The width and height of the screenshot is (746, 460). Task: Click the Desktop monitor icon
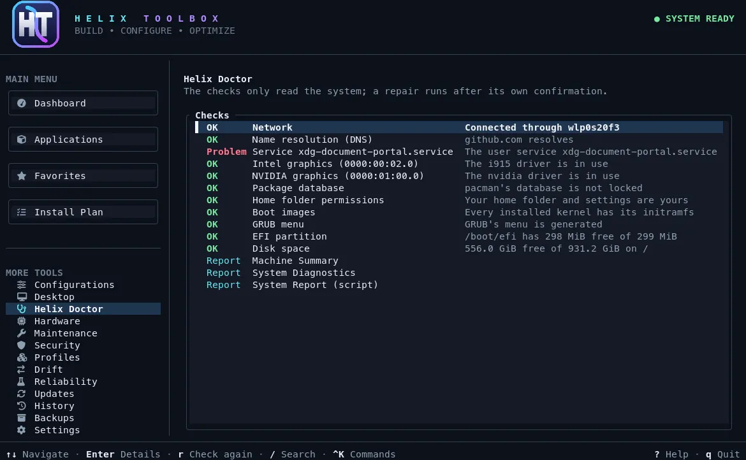[22, 297]
